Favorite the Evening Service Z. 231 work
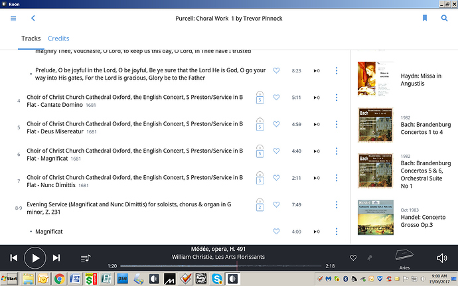The width and height of the screenshot is (458, 286). [276, 204]
